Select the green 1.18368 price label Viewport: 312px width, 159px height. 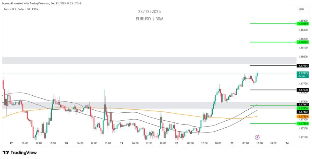pyautogui.click(x=303, y=23)
